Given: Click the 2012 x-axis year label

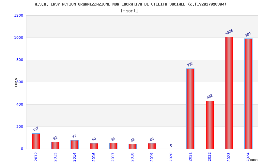Looking at the screenshot, I should coord(36,157).
